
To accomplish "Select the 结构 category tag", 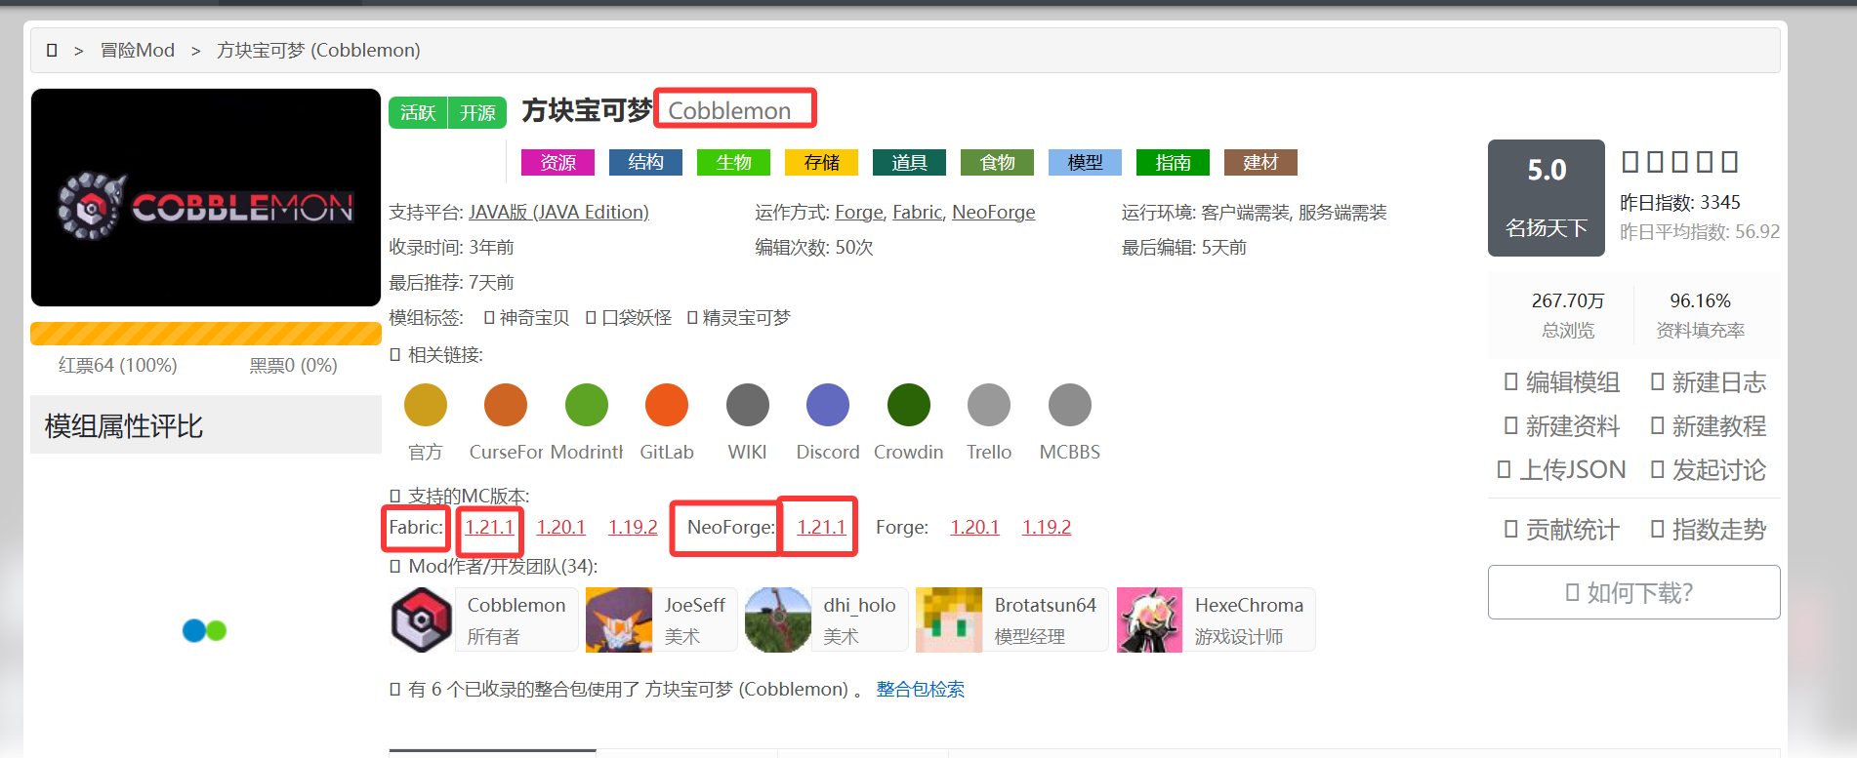I will tap(645, 162).
